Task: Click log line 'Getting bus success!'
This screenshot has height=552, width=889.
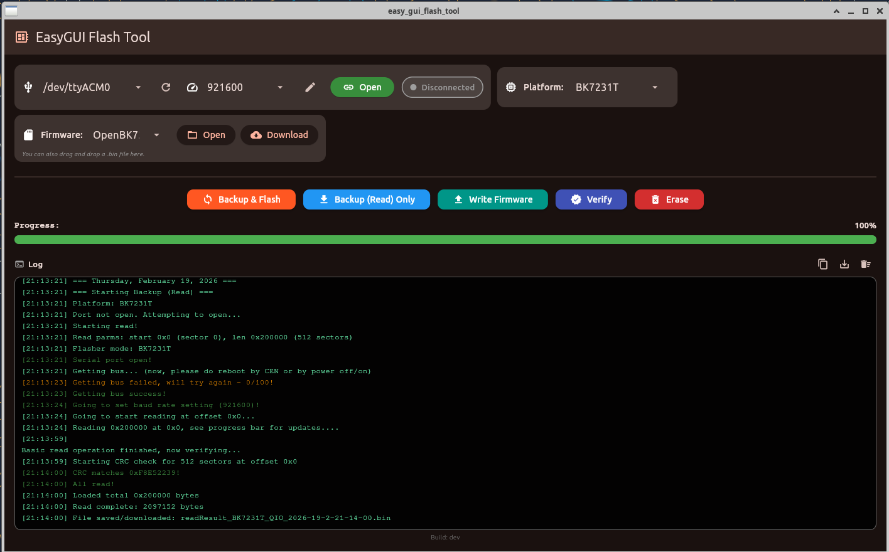Action: 94,394
